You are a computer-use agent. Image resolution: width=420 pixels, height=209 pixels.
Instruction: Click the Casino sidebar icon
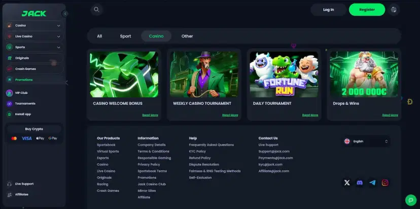point(10,25)
